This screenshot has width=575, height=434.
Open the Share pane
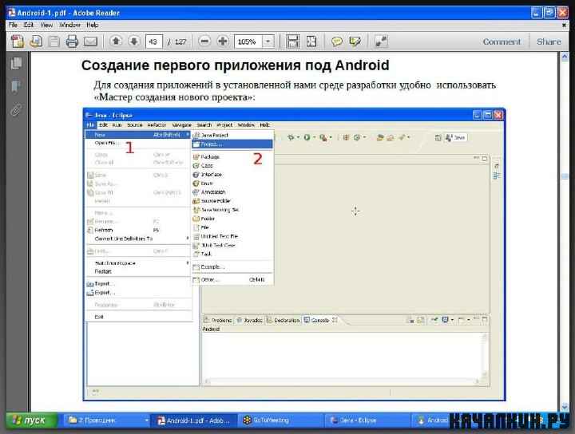pyautogui.click(x=549, y=41)
